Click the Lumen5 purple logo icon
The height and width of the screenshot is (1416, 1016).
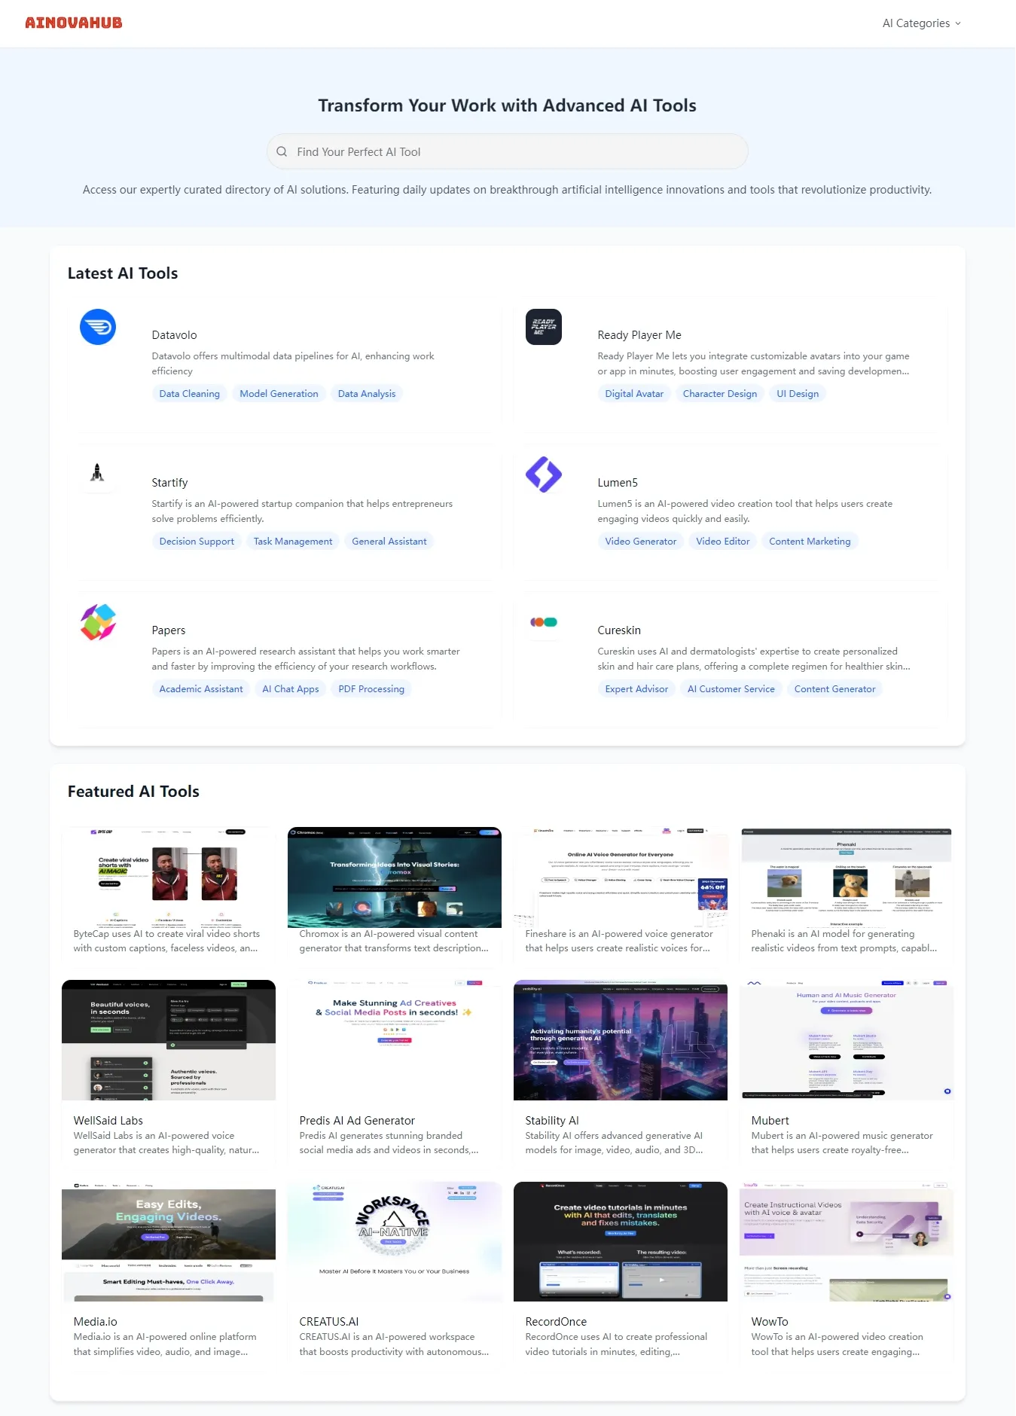click(x=544, y=475)
